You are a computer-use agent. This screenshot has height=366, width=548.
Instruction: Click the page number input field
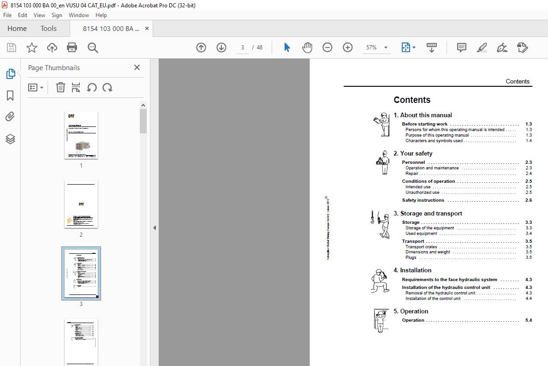tap(243, 48)
